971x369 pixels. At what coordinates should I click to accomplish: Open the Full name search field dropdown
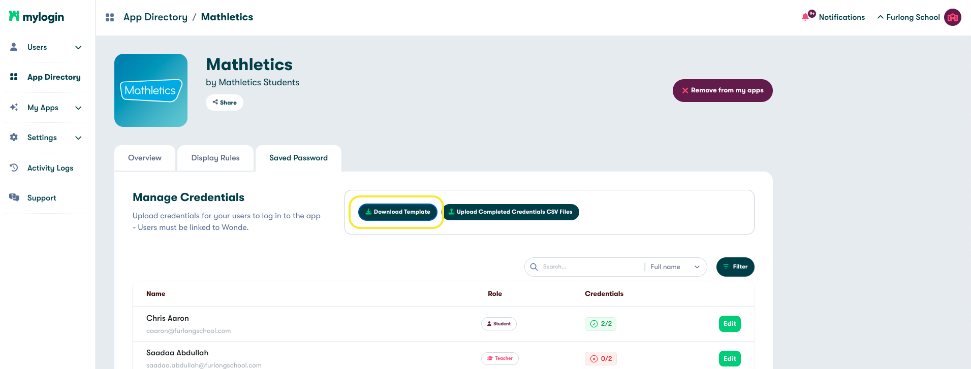(675, 267)
